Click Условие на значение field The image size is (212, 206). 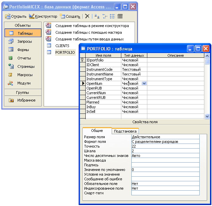tap(165, 174)
